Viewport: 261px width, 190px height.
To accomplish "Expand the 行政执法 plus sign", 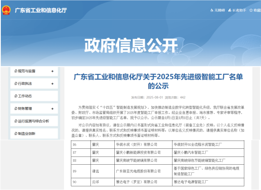I will 52,84.
